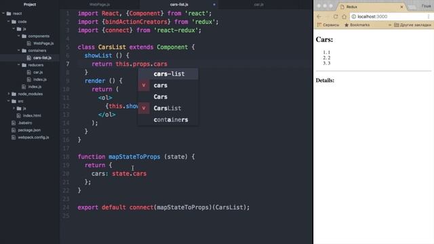Open index.js under reducers folder

40,79
